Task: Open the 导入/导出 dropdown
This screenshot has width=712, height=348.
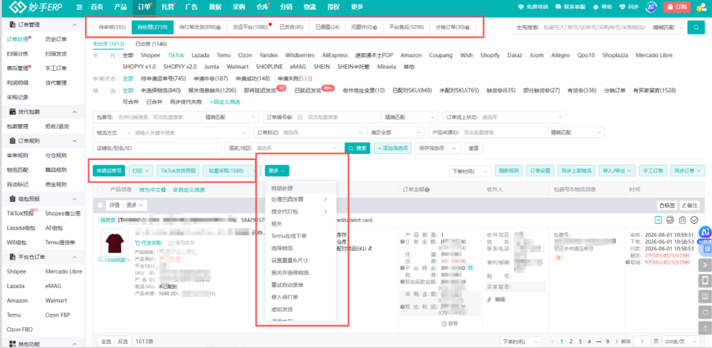Action: (617, 171)
